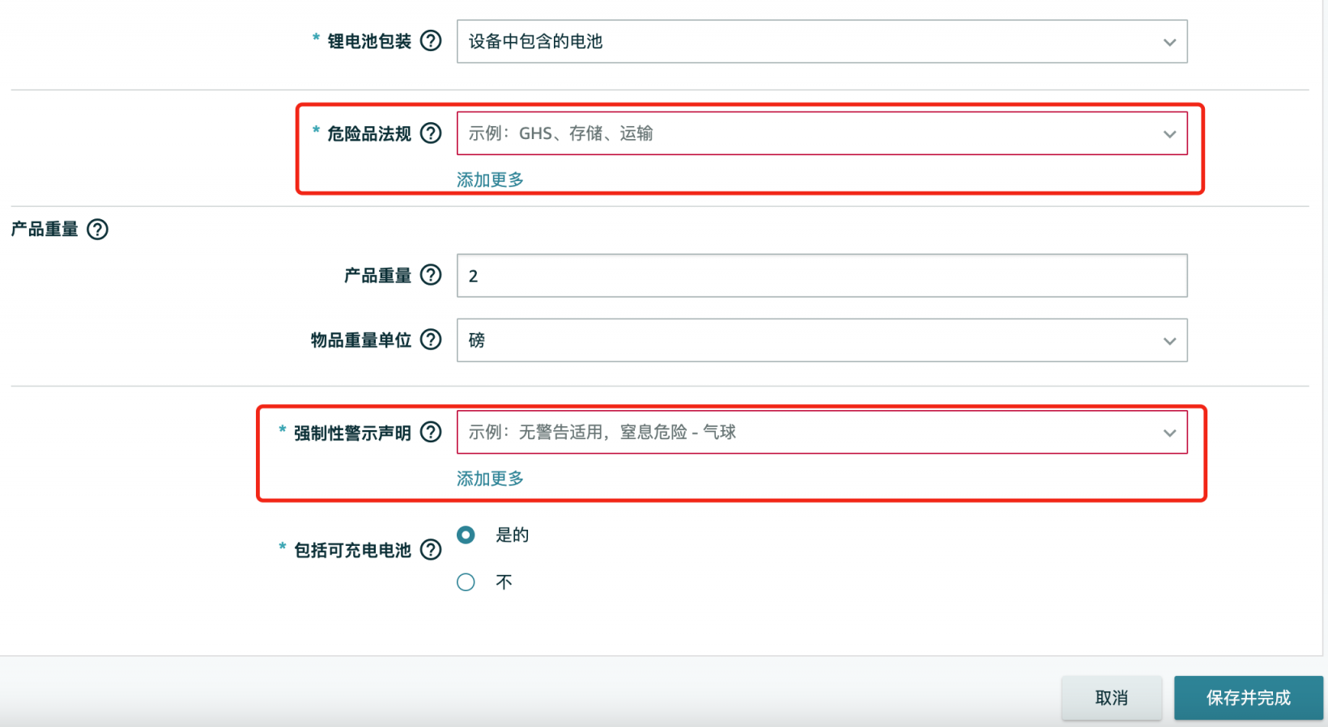Click help icon beside 产品重量 input field label

click(x=431, y=275)
